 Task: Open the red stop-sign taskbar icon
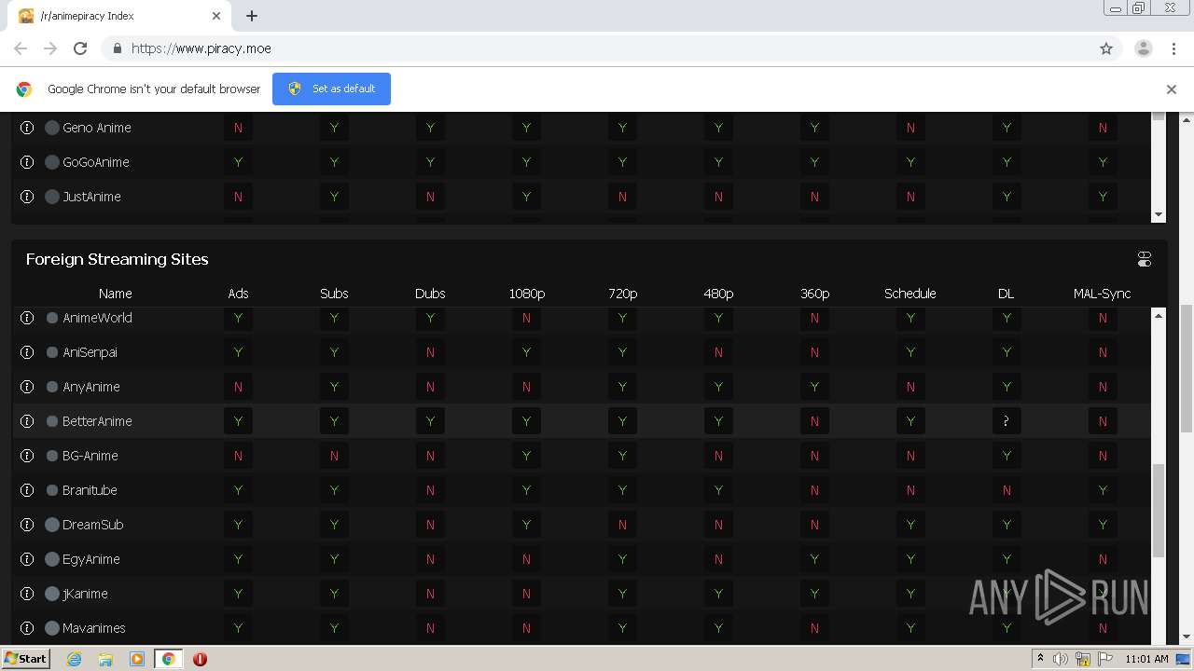[x=200, y=659]
